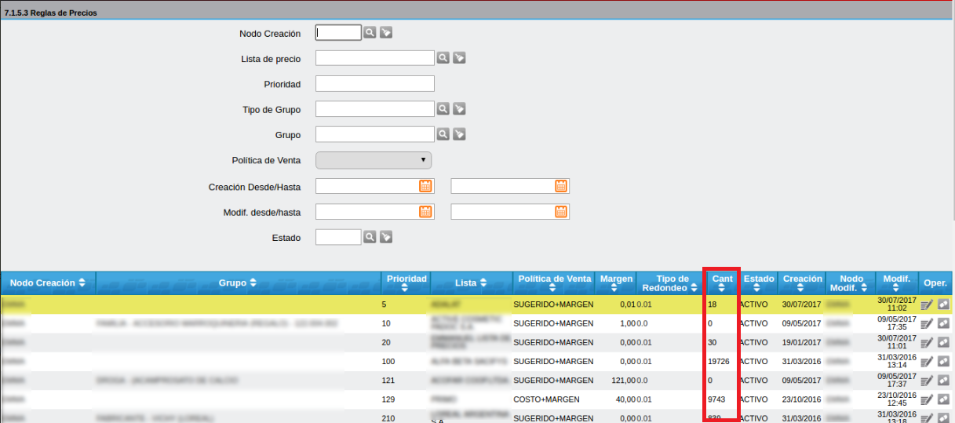Screen dimensions: 955x423
Task: Open the Tipo de Grupo lookup search icon
Action: pyautogui.click(x=443, y=109)
